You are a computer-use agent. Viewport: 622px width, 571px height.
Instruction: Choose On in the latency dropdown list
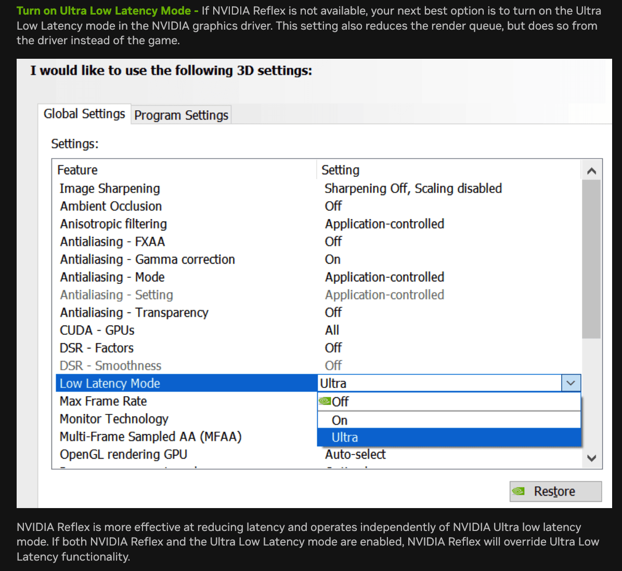pos(340,420)
